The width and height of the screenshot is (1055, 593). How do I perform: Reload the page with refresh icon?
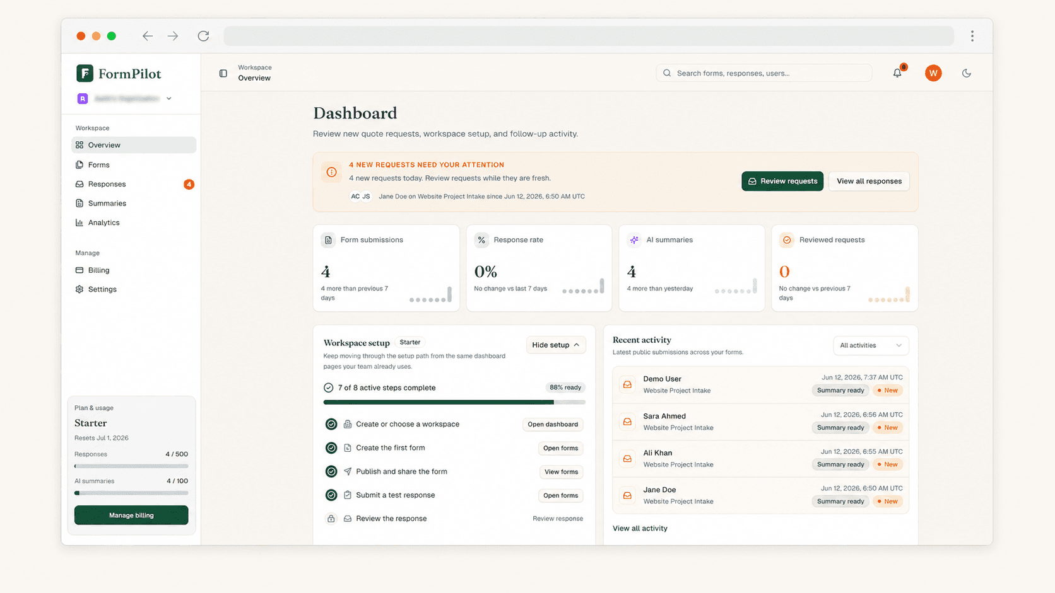pyautogui.click(x=203, y=36)
